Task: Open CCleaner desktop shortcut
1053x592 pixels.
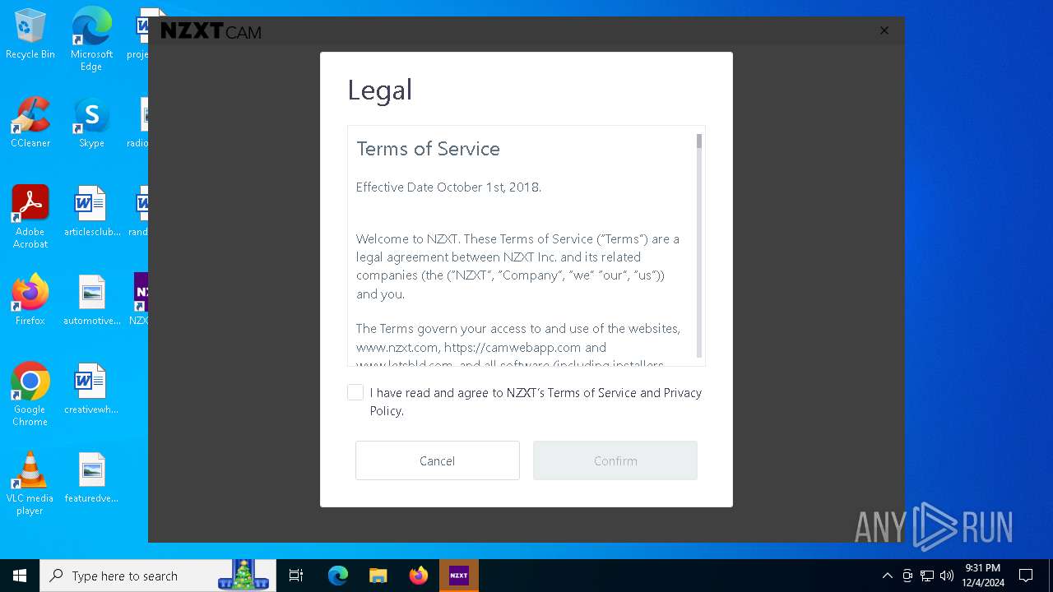Action: pyautogui.click(x=30, y=123)
